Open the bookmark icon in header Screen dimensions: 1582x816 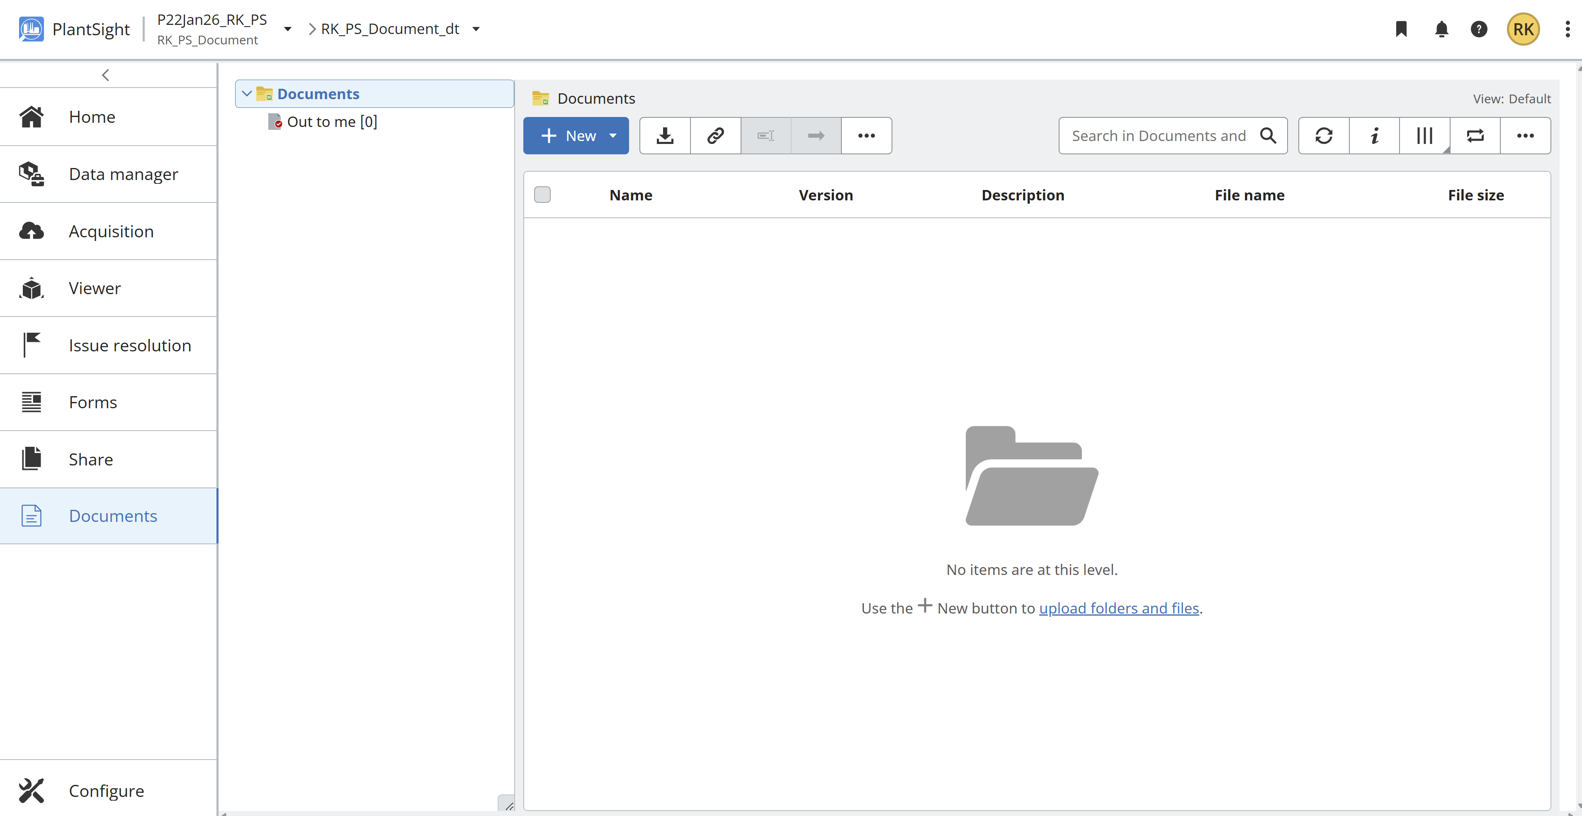pos(1401,29)
